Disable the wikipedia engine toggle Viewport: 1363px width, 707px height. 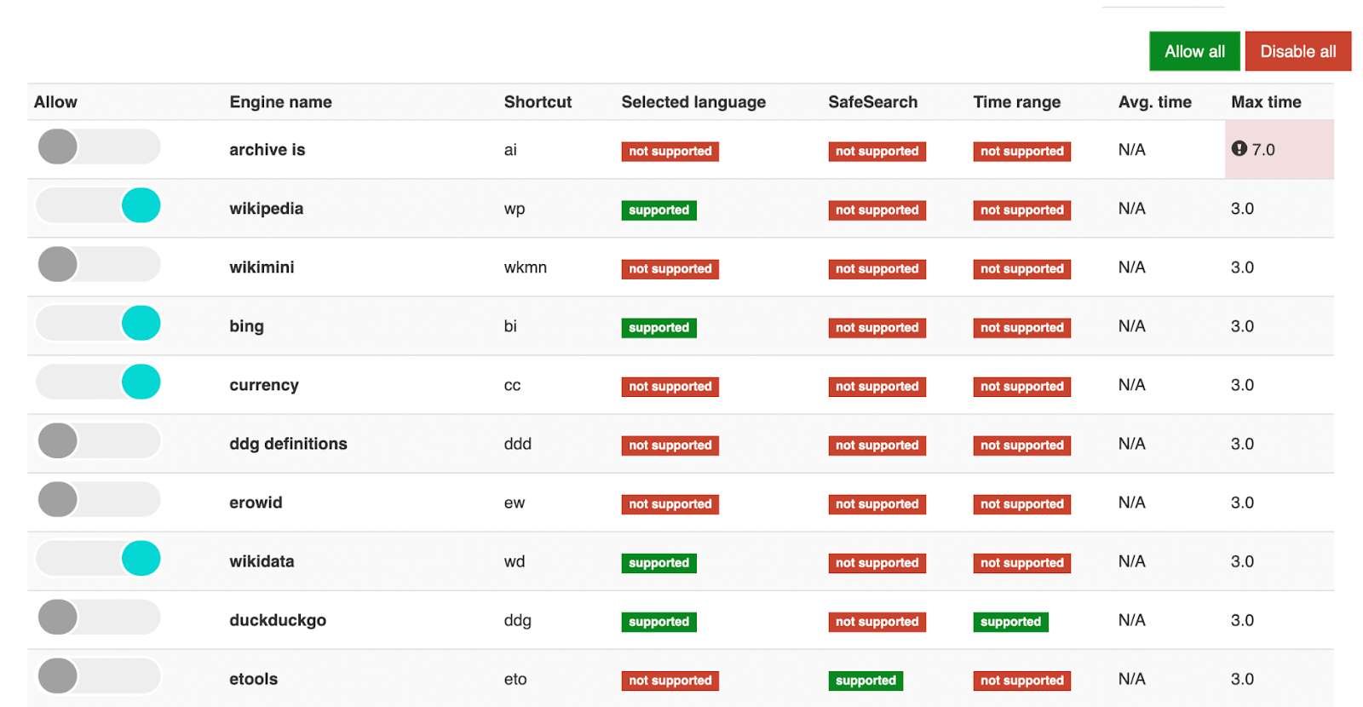(99, 205)
